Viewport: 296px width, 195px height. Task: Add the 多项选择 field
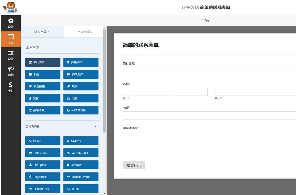(x=81, y=74)
